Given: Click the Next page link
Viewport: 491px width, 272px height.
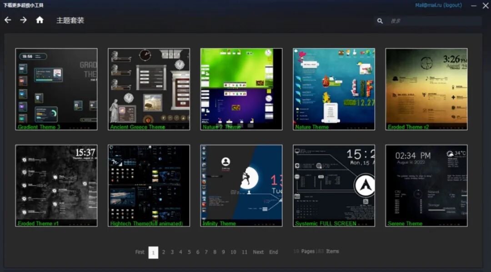Looking at the screenshot, I should pyautogui.click(x=258, y=252).
